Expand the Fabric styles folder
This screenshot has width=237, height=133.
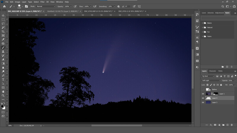pyautogui.click(x=202, y=36)
